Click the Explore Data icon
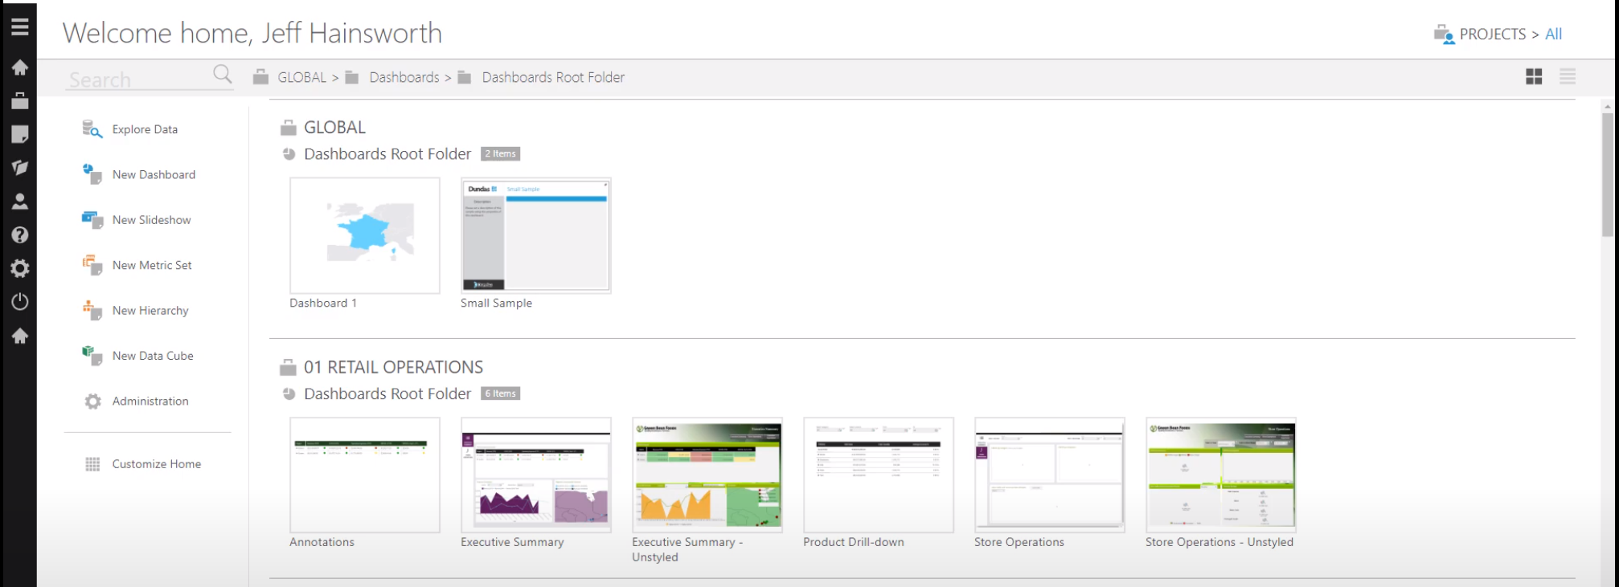 click(92, 129)
